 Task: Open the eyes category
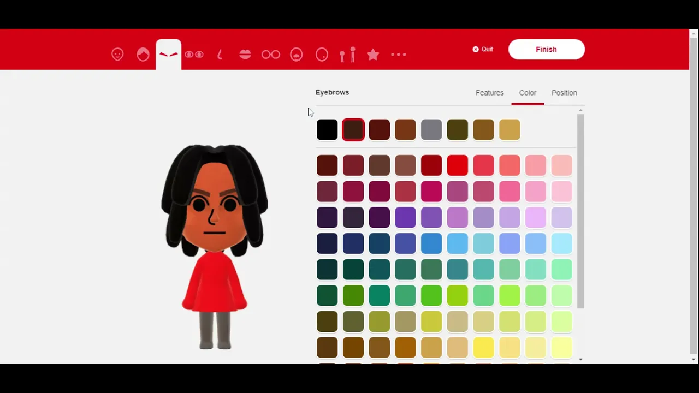coord(194,55)
